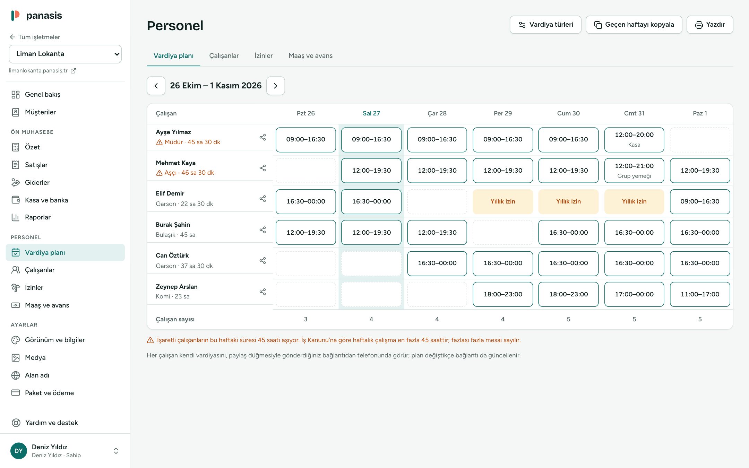Go to the next week
This screenshot has height=468, width=749.
pos(276,86)
